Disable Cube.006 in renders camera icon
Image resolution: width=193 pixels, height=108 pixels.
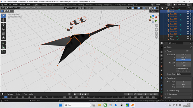coord(190,26)
